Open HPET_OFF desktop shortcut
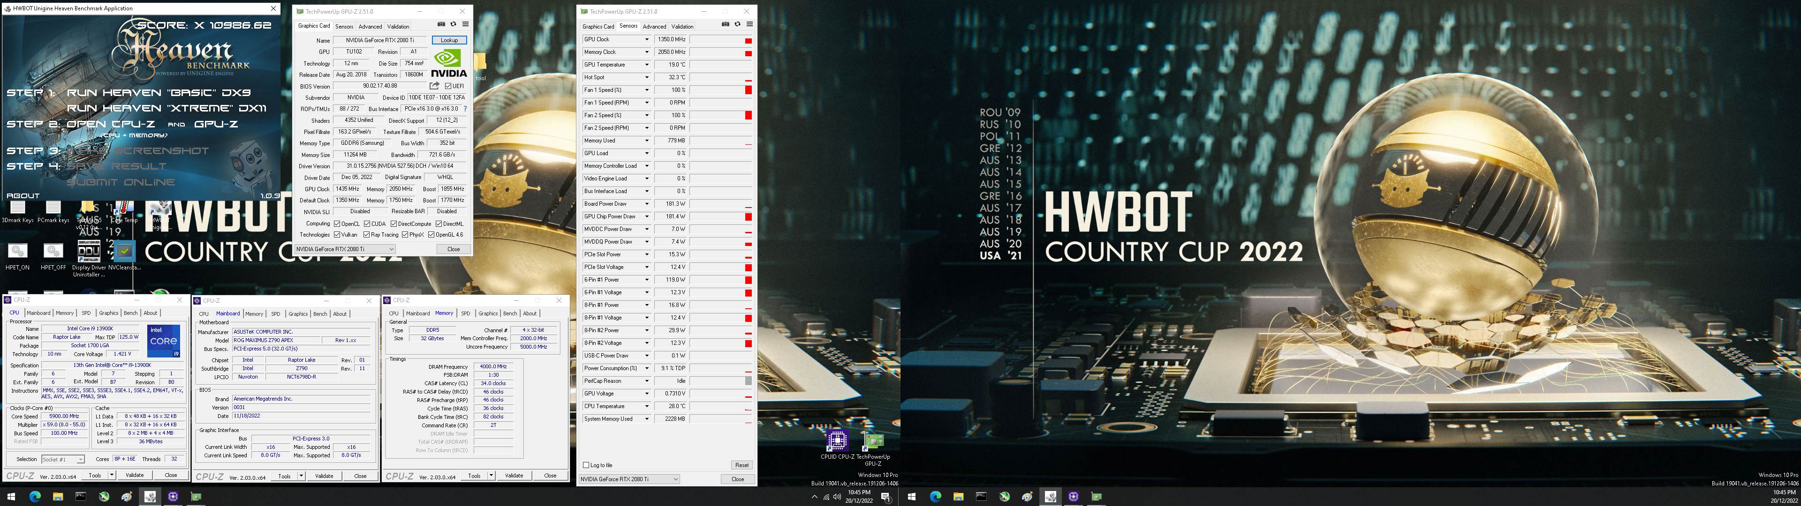Image resolution: width=1801 pixels, height=506 pixels. click(53, 256)
